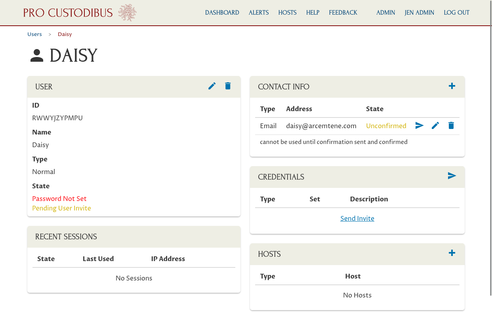Click the Daisy breadcrumb link
This screenshot has width=492, height=324.
click(x=65, y=34)
